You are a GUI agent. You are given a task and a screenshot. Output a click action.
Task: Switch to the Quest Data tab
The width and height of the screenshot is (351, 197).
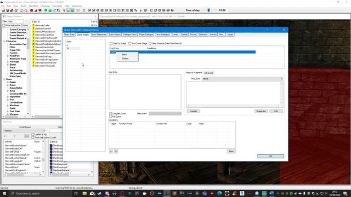(x=69, y=34)
